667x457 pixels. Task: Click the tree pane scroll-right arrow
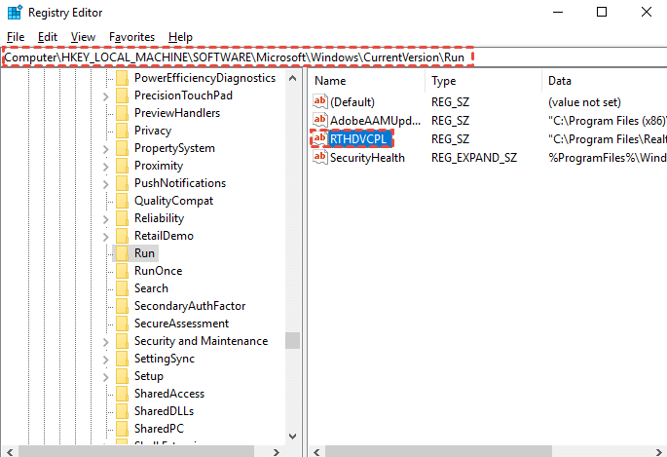point(277,452)
